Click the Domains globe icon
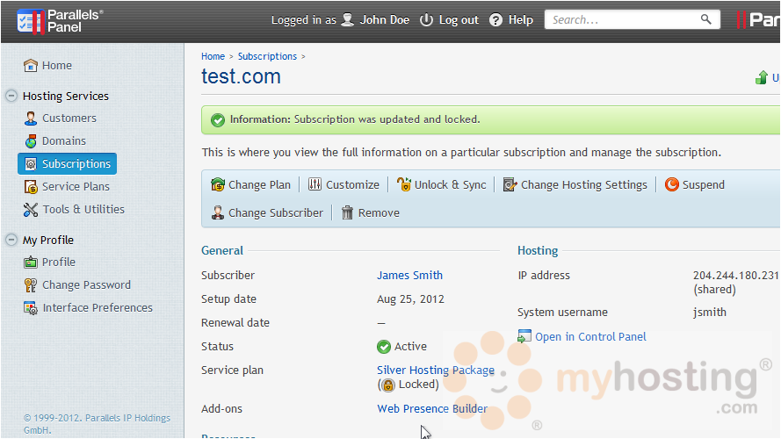The image size is (781, 439). tap(31, 140)
